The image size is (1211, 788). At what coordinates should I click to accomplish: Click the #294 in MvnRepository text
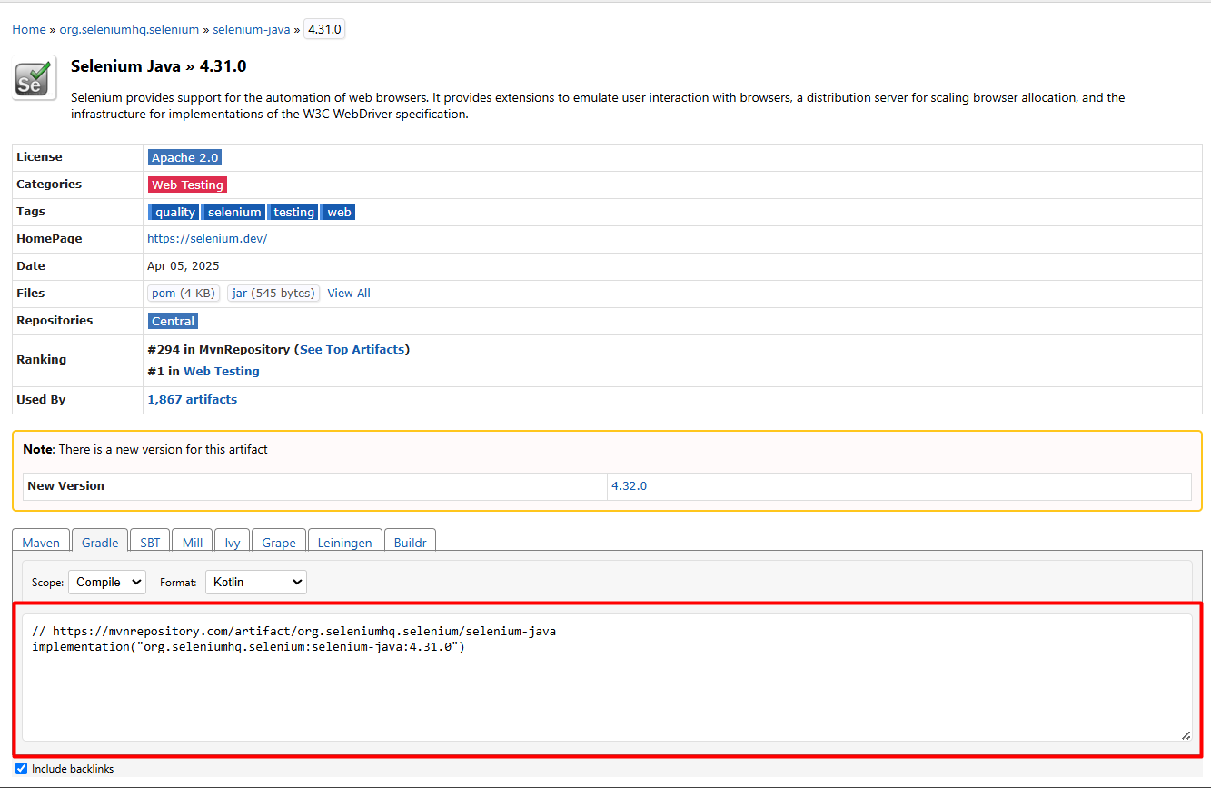click(218, 349)
